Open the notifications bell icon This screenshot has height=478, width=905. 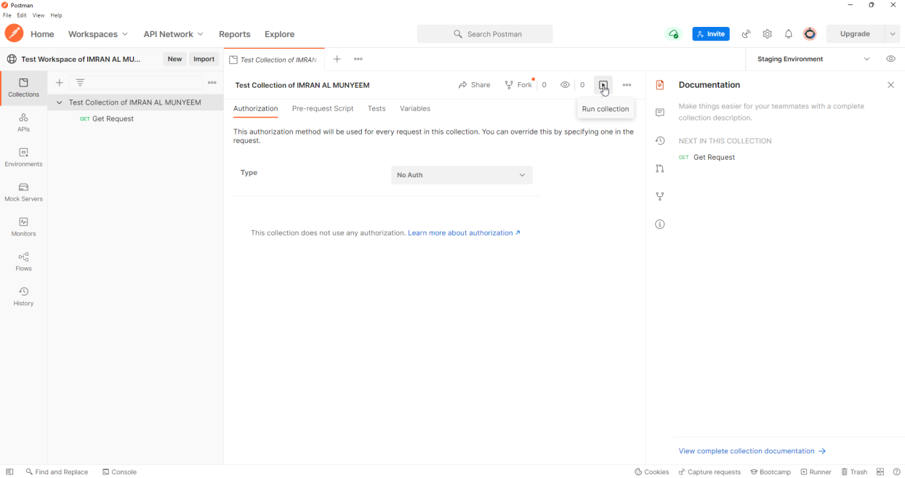point(788,34)
